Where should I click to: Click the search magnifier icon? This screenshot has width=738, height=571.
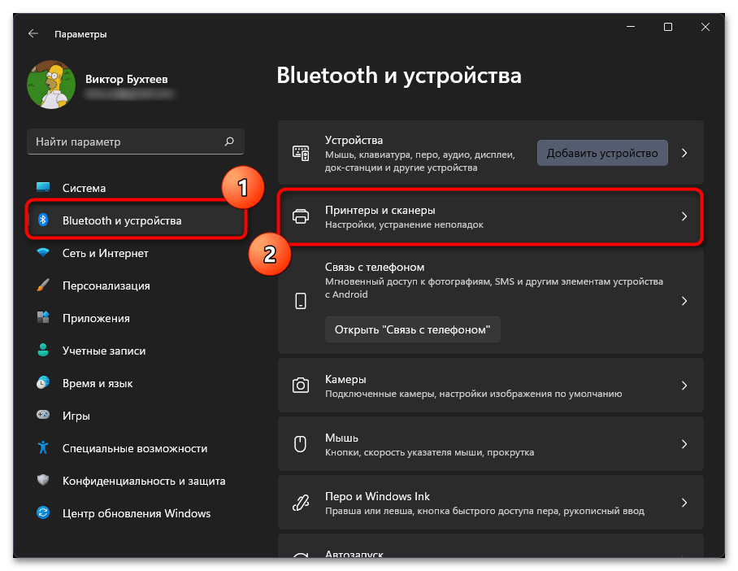[229, 142]
